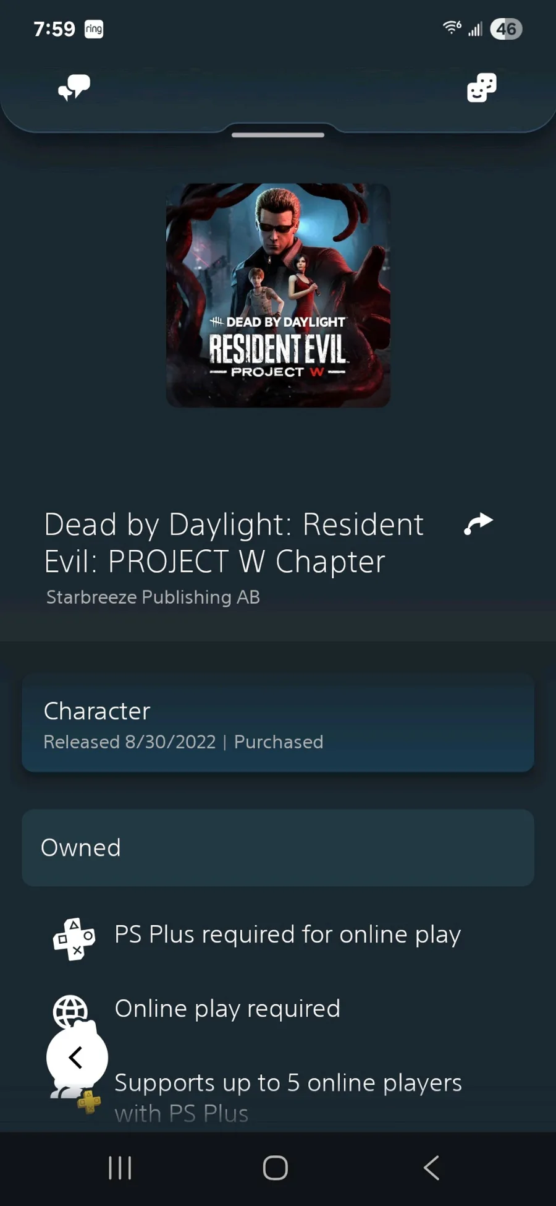This screenshot has height=1206, width=556.
Task: Tap the share arrow beside the title
Action: tap(479, 524)
